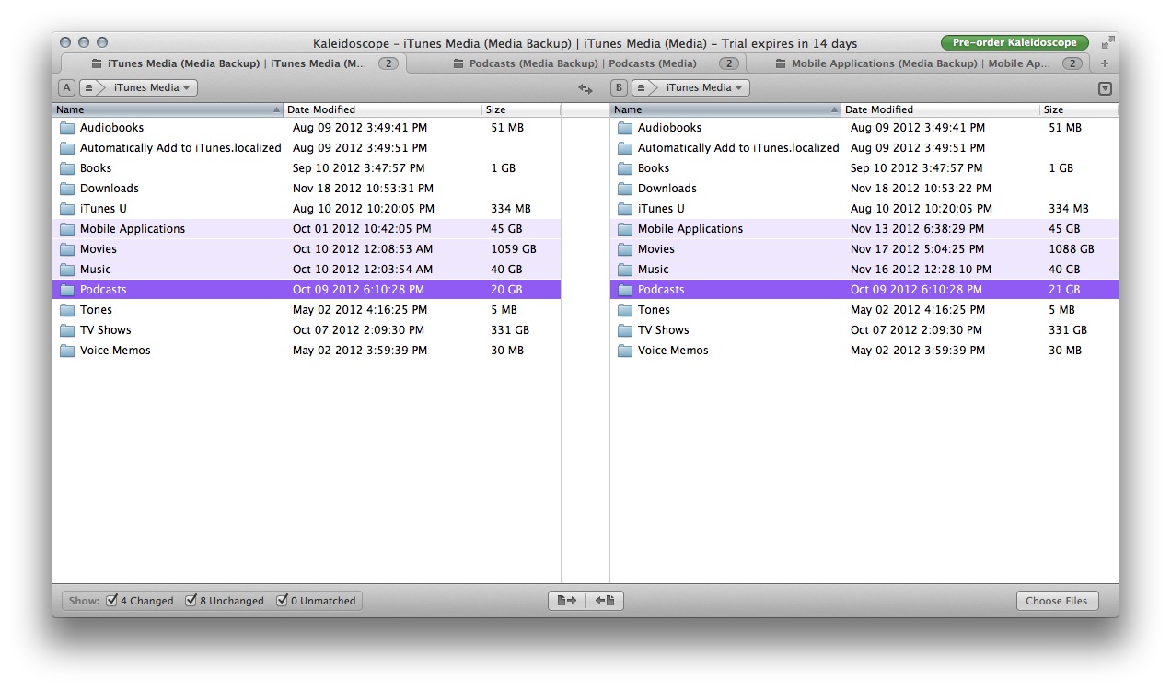Click the B side label button
1171x690 pixels.
pos(619,88)
